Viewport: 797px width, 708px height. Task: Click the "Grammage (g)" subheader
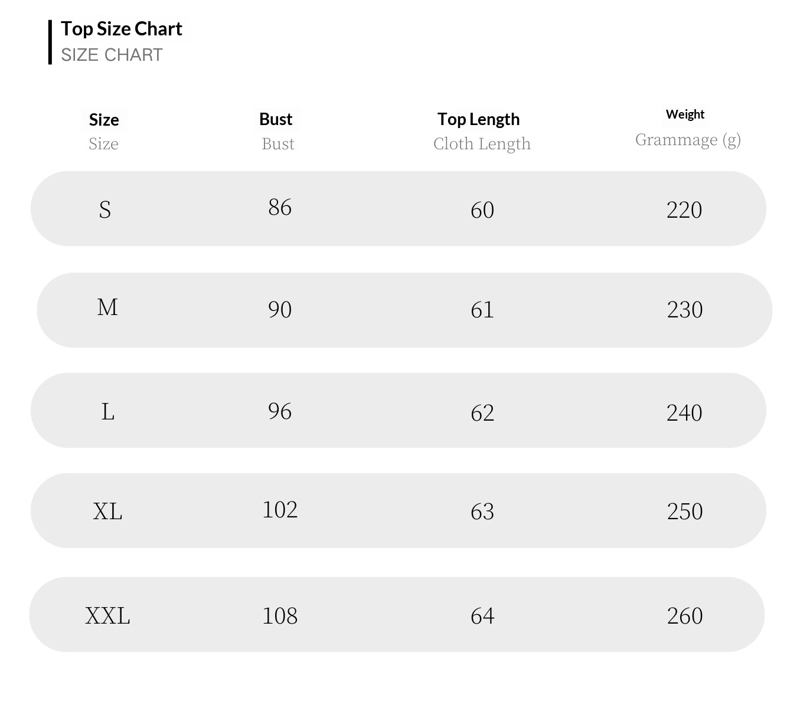[688, 140]
